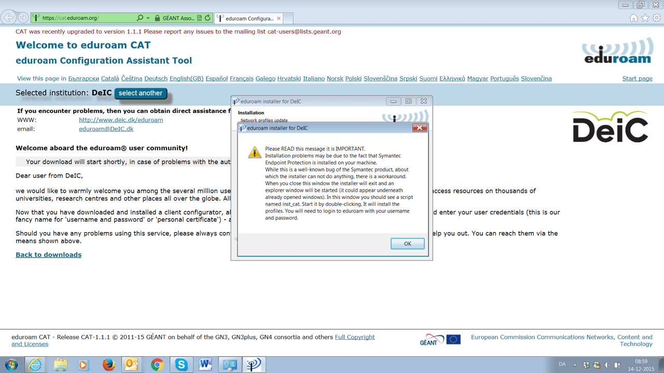
Task: Switch page language to Deutsch
Action: (x=156, y=79)
